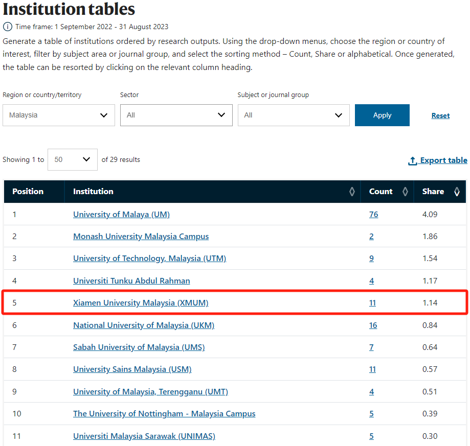Click count 4 for Universiti Tunku Abdul Rahman
This screenshot has width=470, height=446.
(x=371, y=281)
